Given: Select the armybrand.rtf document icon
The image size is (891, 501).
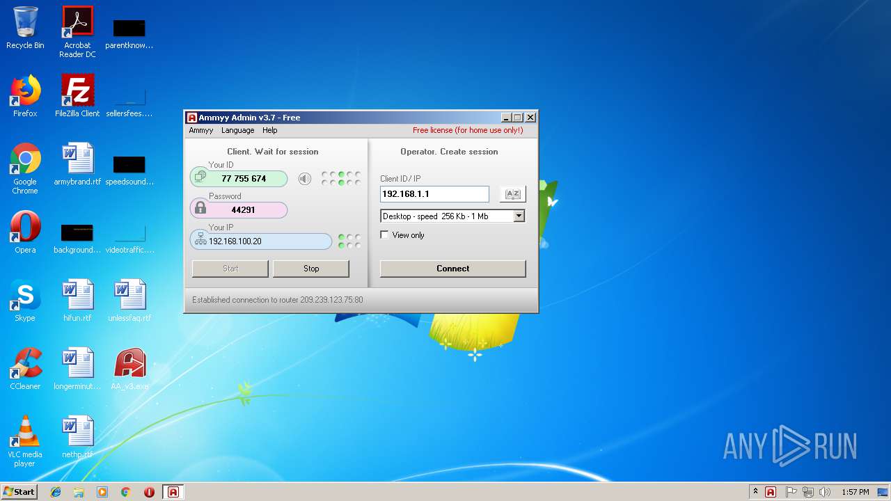Looking at the screenshot, I should 77,164.
